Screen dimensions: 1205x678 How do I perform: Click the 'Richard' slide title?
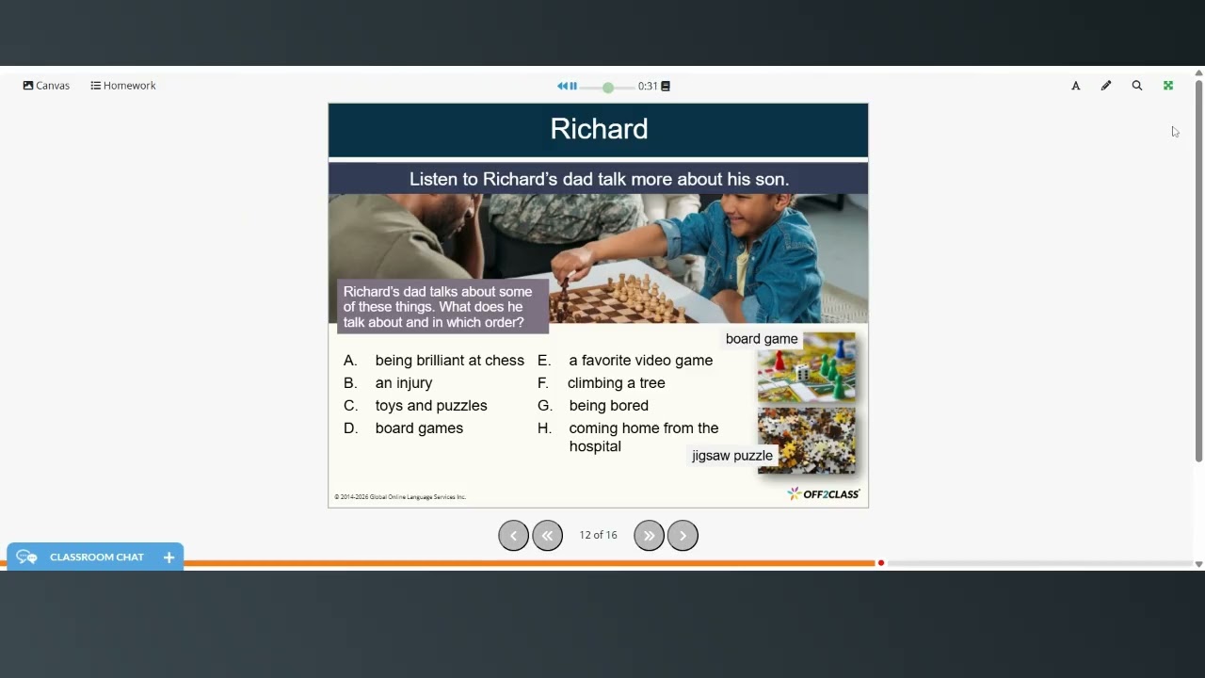pos(599,129)
